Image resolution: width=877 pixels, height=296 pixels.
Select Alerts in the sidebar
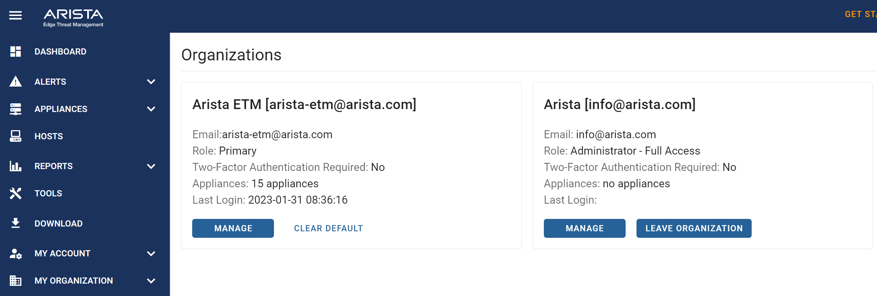click(x=50, y=82)
